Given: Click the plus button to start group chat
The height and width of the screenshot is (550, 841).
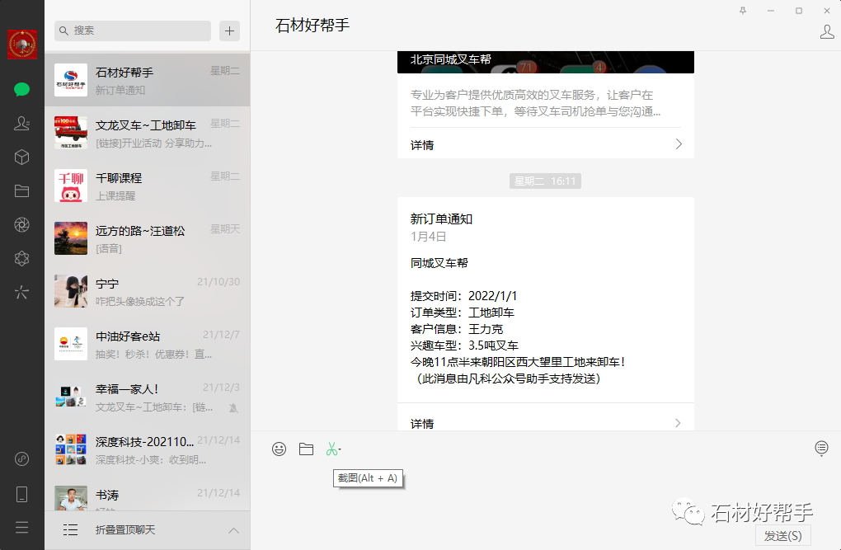Looking at the screenshot, I should (x=229, y=31).
